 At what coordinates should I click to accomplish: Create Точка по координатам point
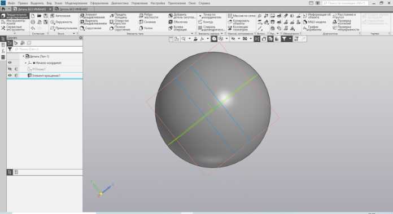click(x=210, y=16)
